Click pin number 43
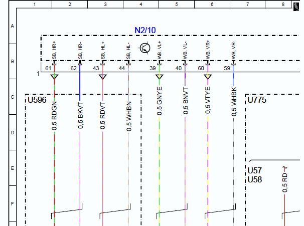Image resolution: width=304 pixels, height=226 pixels. pyautogui.click(x=96, y=68)
